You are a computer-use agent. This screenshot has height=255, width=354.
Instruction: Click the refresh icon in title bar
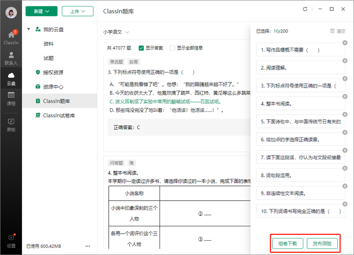tap(305, 9)
